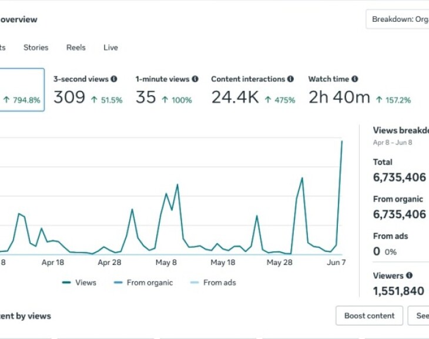Click the Apr 8 – Jun 8 date range
429x339 pixels.
pyautogui.click(x=393, y=143)
